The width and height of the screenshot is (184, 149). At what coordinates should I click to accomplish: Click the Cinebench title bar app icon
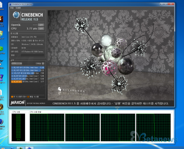(10, 4)
